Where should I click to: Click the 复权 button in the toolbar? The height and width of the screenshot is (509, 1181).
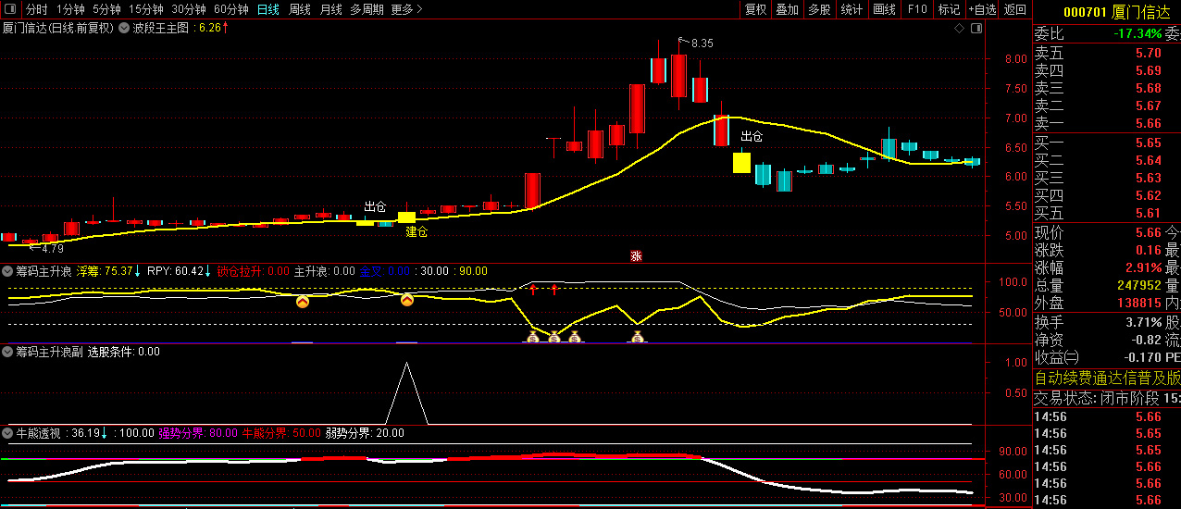click(x=756, y=9)
